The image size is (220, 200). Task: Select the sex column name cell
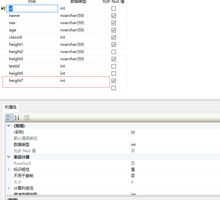(x=32, y=23)
